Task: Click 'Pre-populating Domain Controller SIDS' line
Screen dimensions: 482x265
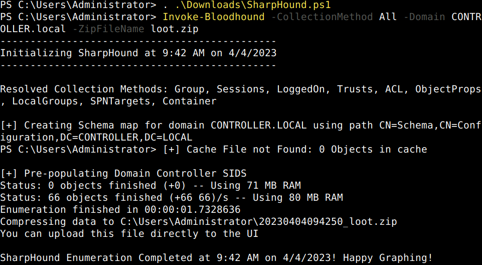Action: [123, 173]
